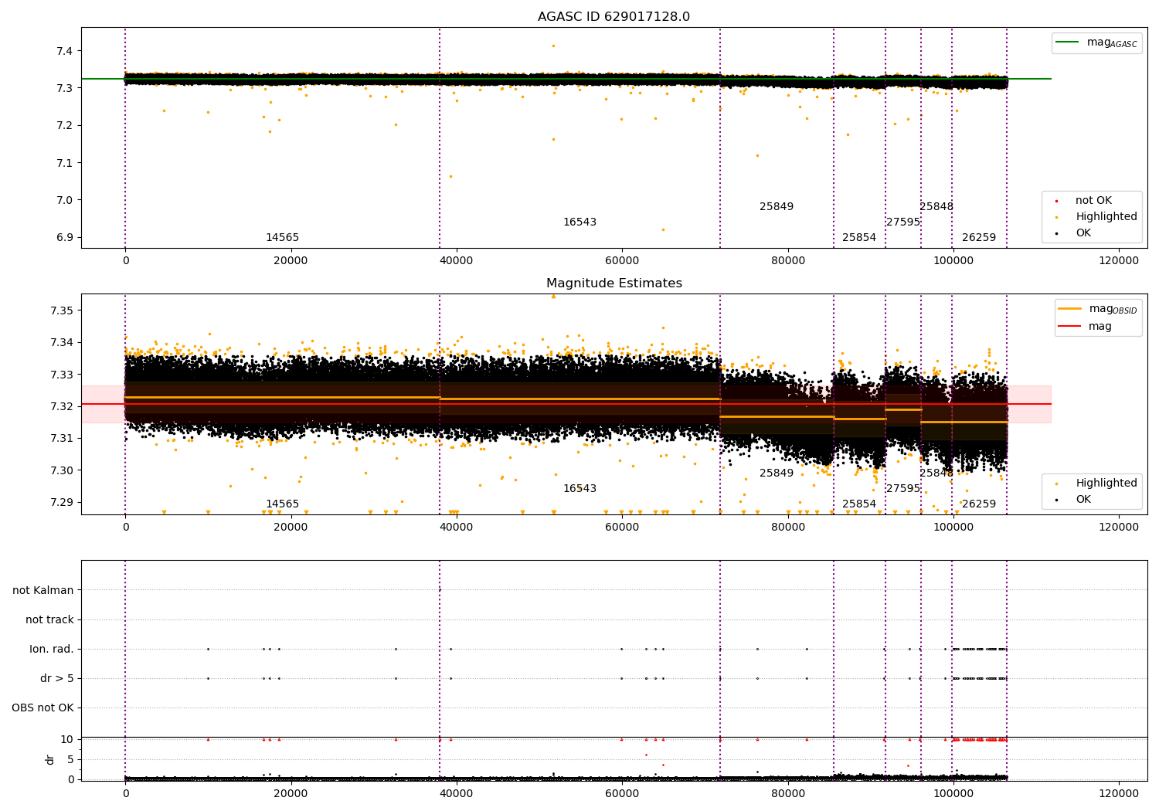Click obsid label 27595 in Magnitude Estimates plot
1159x811 pixels.
tap(903, 489)
